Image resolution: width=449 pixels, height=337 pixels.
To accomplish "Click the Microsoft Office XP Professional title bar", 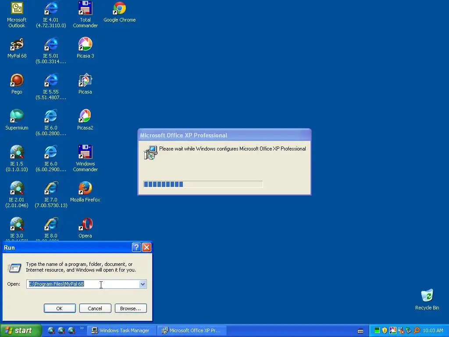I will 224,135.
